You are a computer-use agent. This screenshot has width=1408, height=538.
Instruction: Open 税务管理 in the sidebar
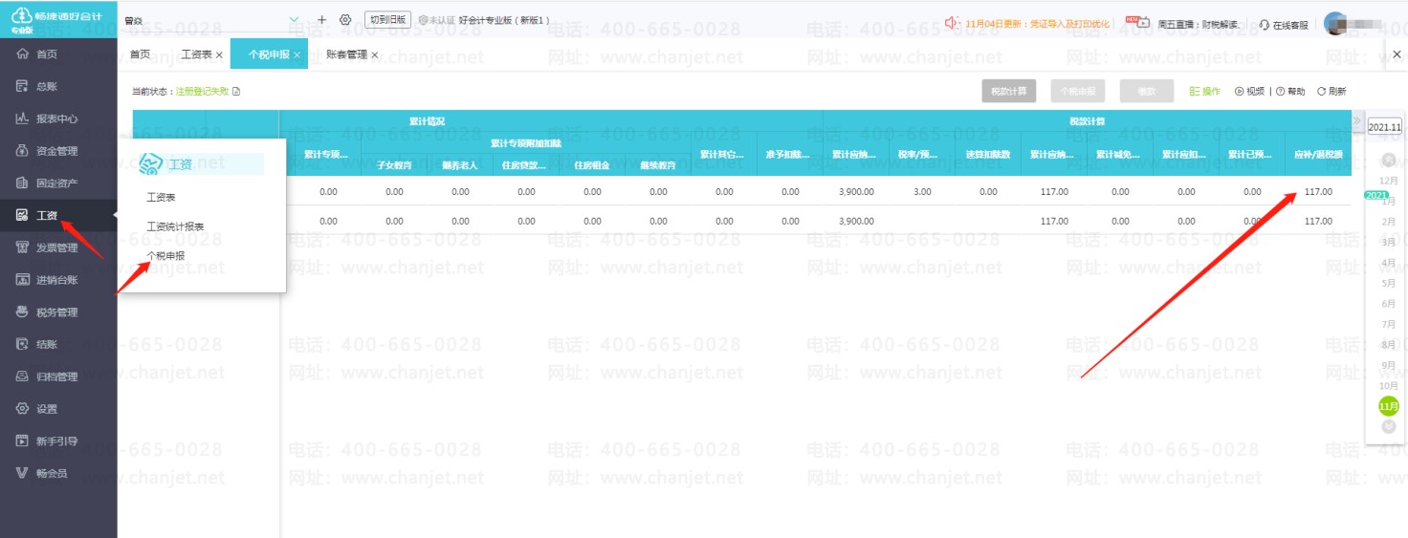(56, 312)
